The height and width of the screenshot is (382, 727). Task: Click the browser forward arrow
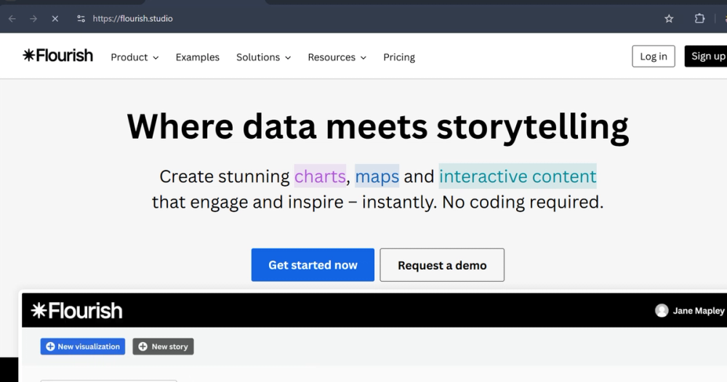33,19
